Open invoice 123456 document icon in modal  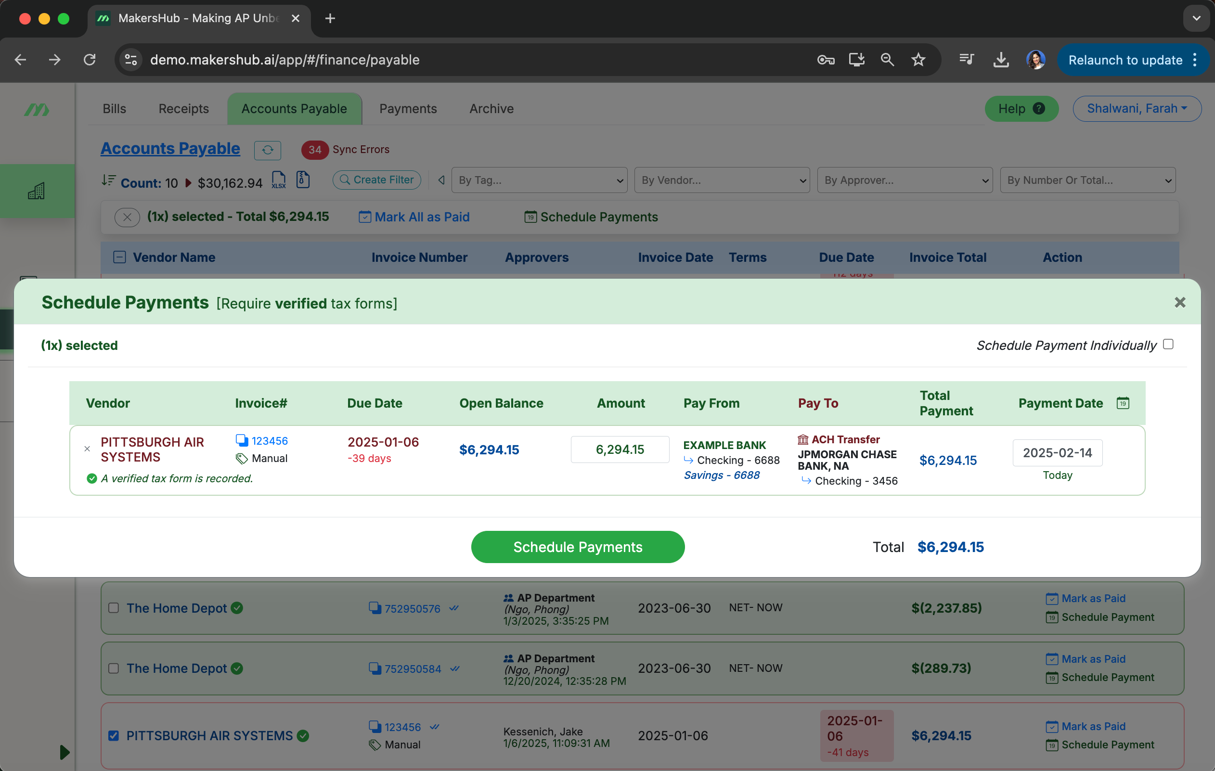click(241, 440)
